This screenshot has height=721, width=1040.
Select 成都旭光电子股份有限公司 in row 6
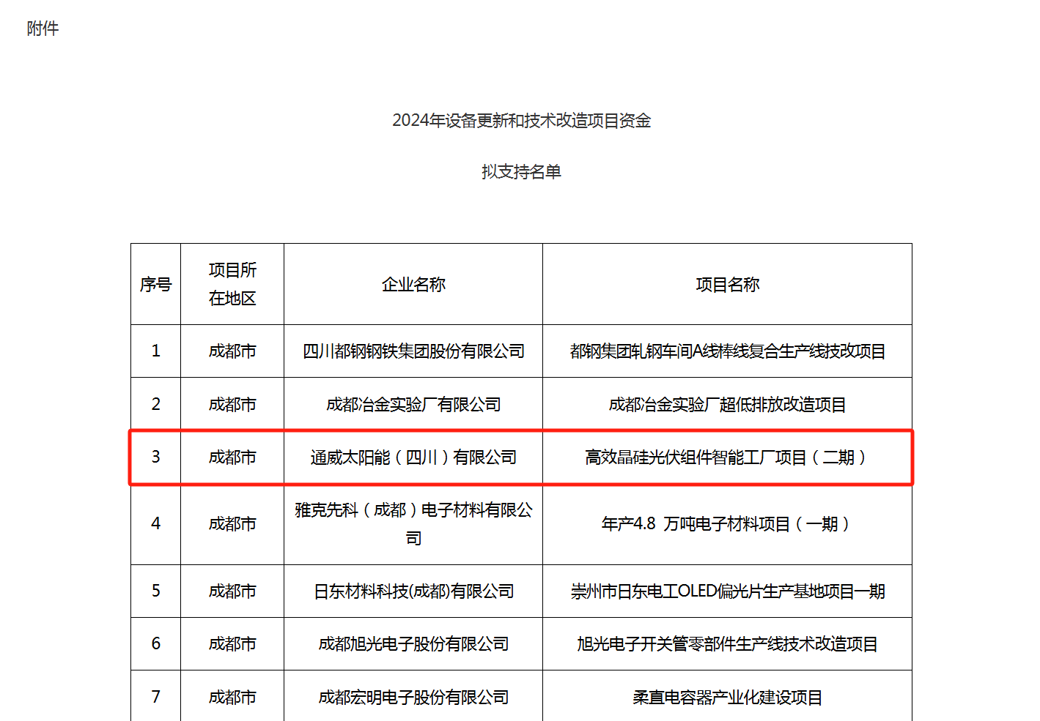pos(413,643)
